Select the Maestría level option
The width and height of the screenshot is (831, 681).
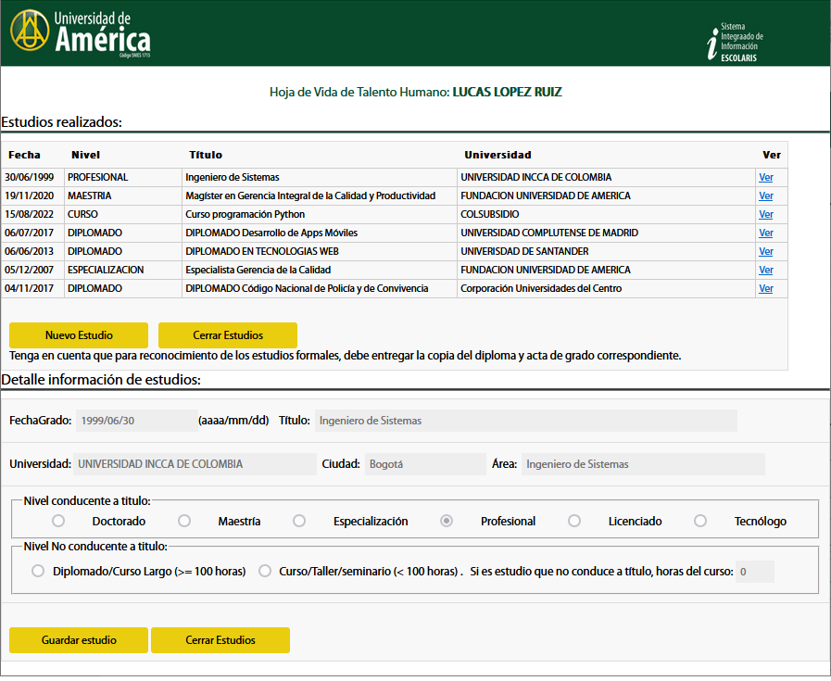(x=184, y=521)
